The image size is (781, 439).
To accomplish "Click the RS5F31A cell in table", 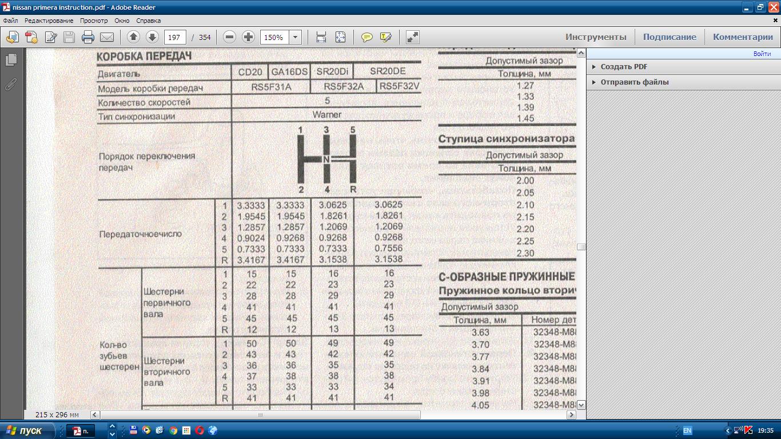I will (x=272, y=87).
